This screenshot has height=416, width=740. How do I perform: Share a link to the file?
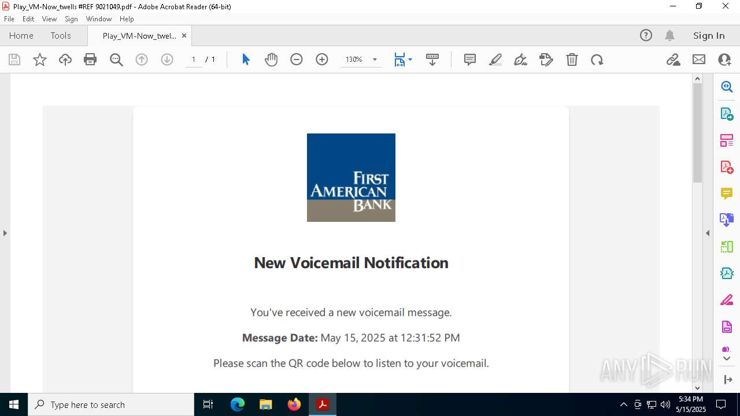(674, 60)
